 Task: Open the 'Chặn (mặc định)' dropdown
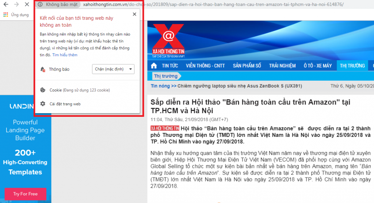point(113,69)
